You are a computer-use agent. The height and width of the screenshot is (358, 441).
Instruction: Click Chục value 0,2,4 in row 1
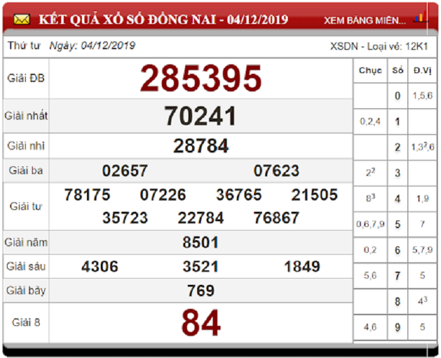(x=370, y=122)
